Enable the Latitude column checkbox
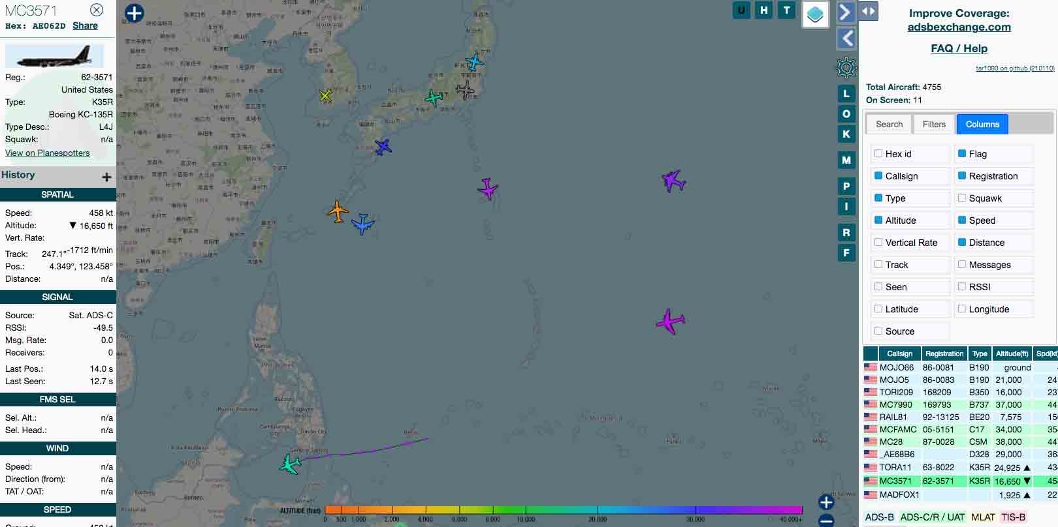The width and height of the screenshot is (1058, 527). [x=878, y=309]
